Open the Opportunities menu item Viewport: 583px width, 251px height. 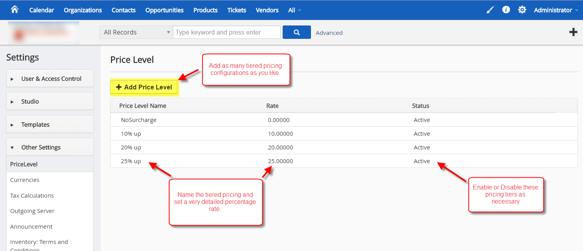pos(164,10)
